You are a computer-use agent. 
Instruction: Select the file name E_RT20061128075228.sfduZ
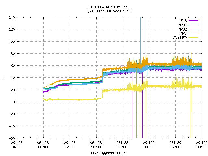pyautogui.click(x=109, y=11)
